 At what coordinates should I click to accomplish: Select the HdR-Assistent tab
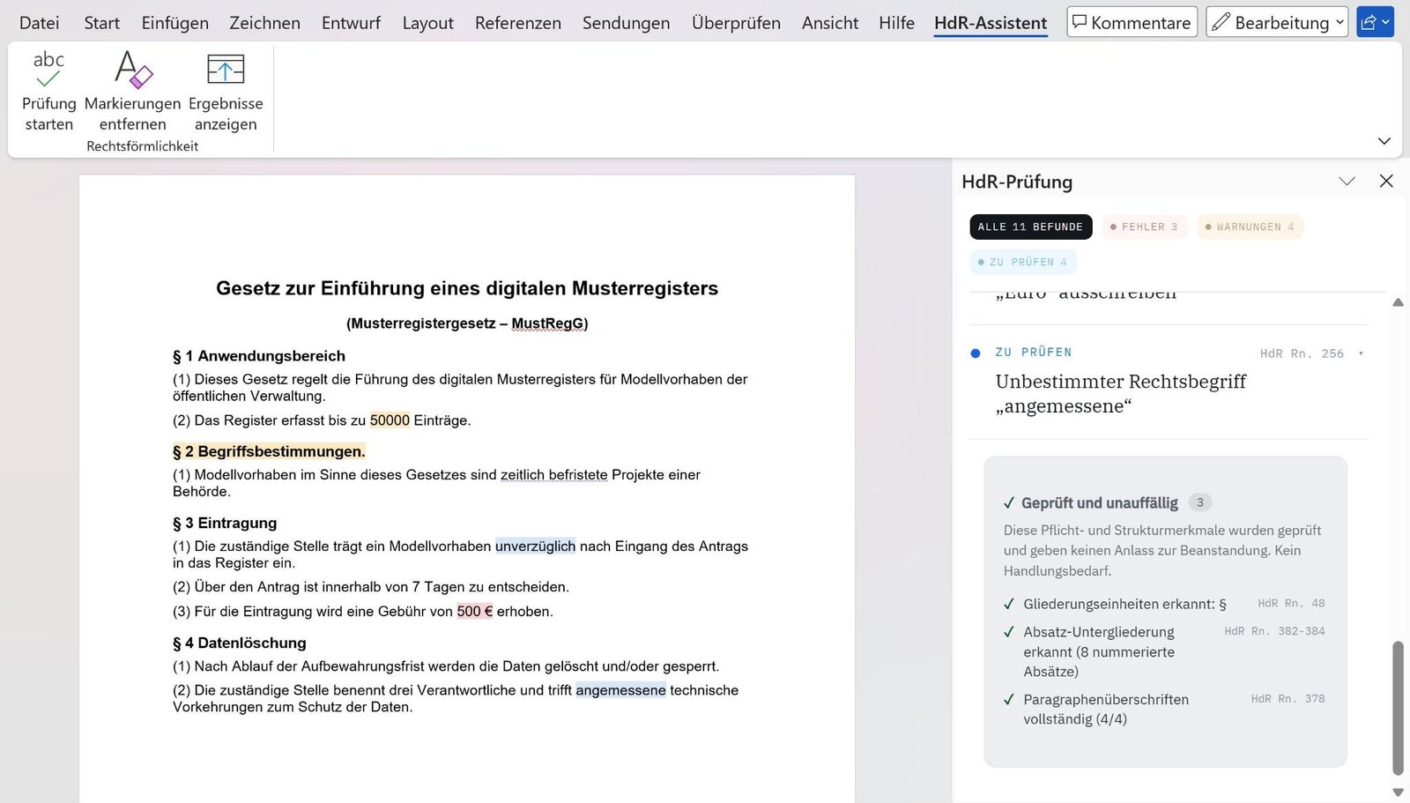coord(991,23)
